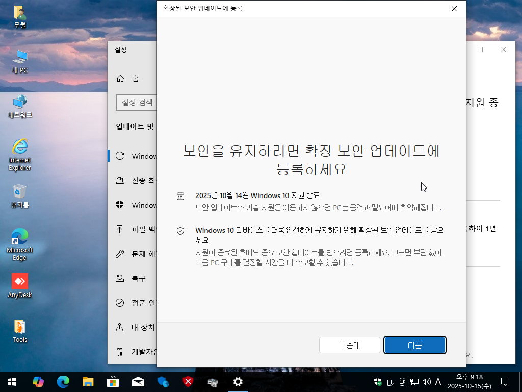Viewport: 522px width, 392px height.
Task: Select 정품 인증 item in Settings sidebar
Action: pos(133,303)
